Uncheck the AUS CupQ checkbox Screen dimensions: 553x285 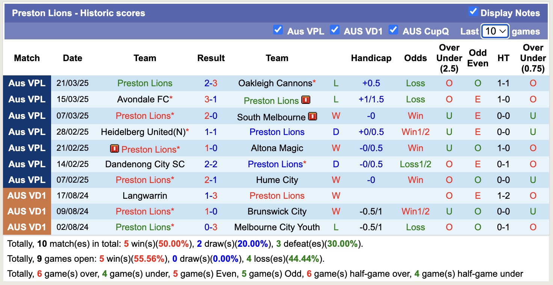pyautogui.click(x=393, y=29)
